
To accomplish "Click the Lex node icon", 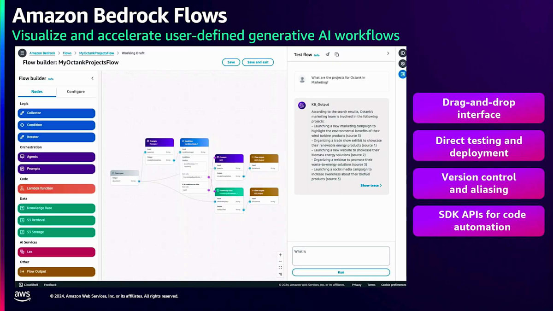I will 22,252.
